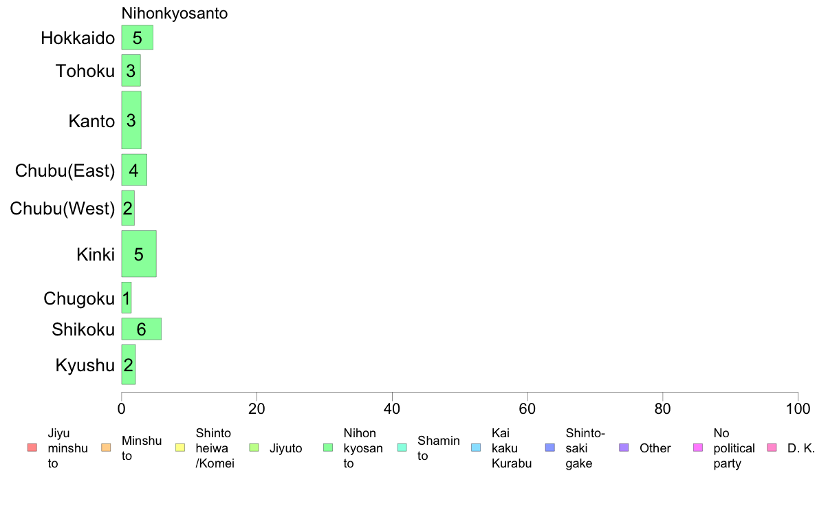Click the 100 tick on x-axis
Screen dimensions: 817x506
point(798,409)
